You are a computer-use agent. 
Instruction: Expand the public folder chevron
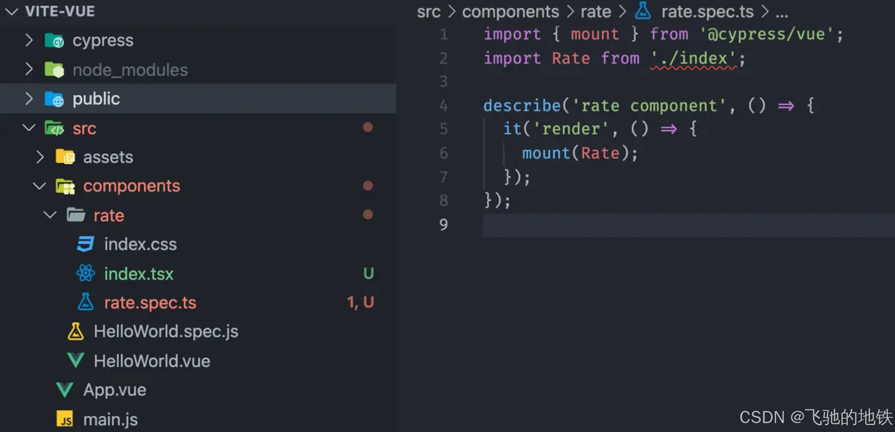point(29,99)
